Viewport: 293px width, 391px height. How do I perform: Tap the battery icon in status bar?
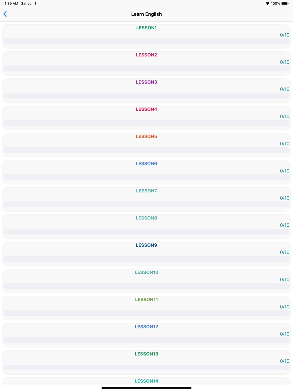coord(285,4)
